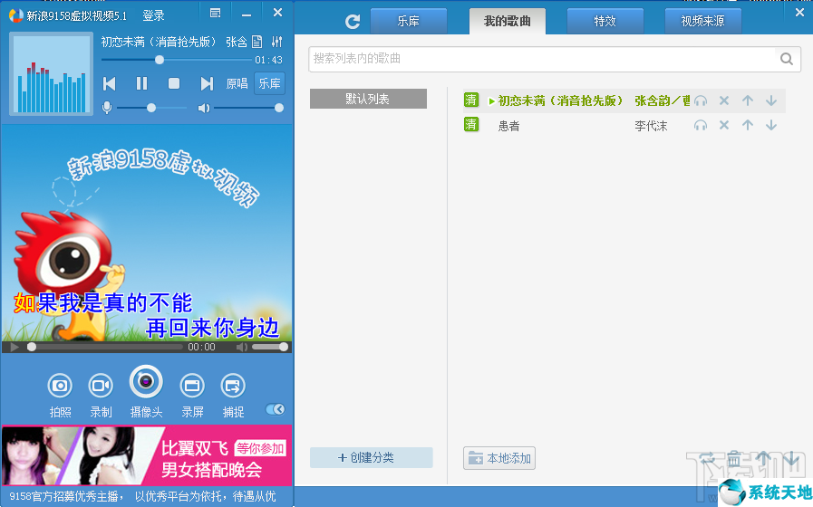813x507 pixels.
Task: Mute the video preview speaker icon
Action: tap(242, 347)
